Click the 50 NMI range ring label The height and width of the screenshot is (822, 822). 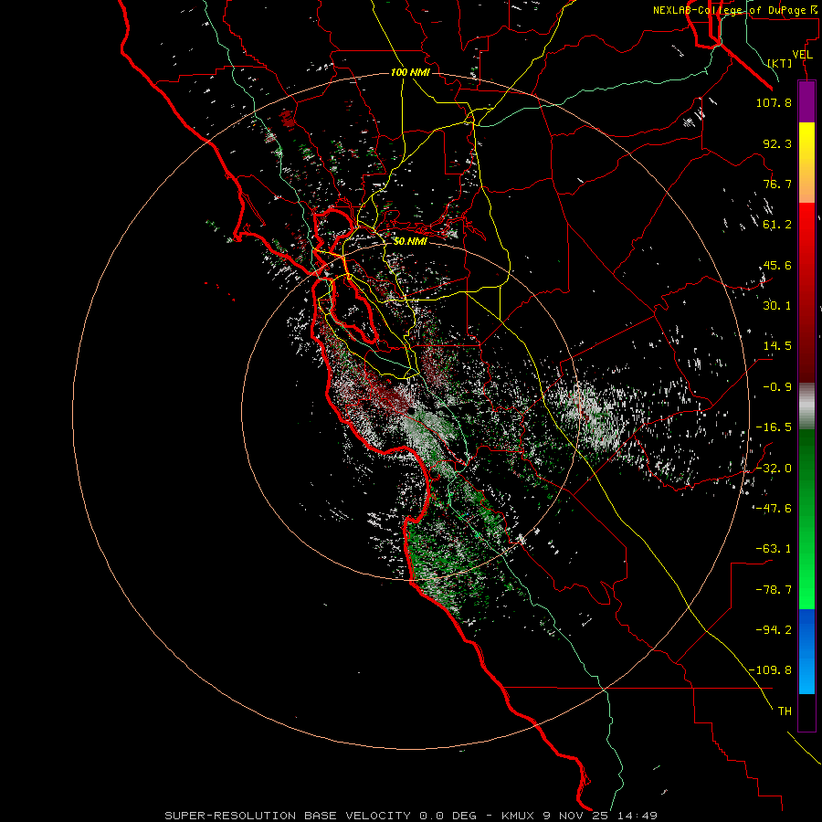[410, 241]
